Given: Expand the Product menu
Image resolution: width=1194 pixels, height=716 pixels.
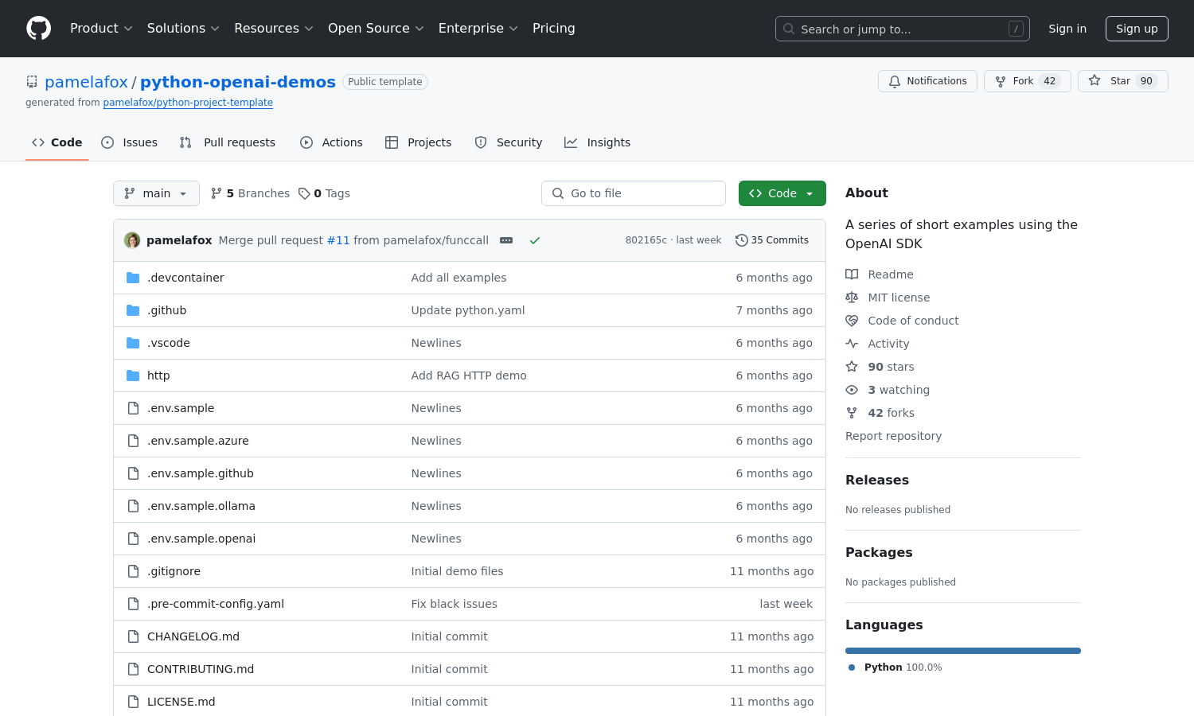Looking at the screenshot, I should click(x=101, y=29).
